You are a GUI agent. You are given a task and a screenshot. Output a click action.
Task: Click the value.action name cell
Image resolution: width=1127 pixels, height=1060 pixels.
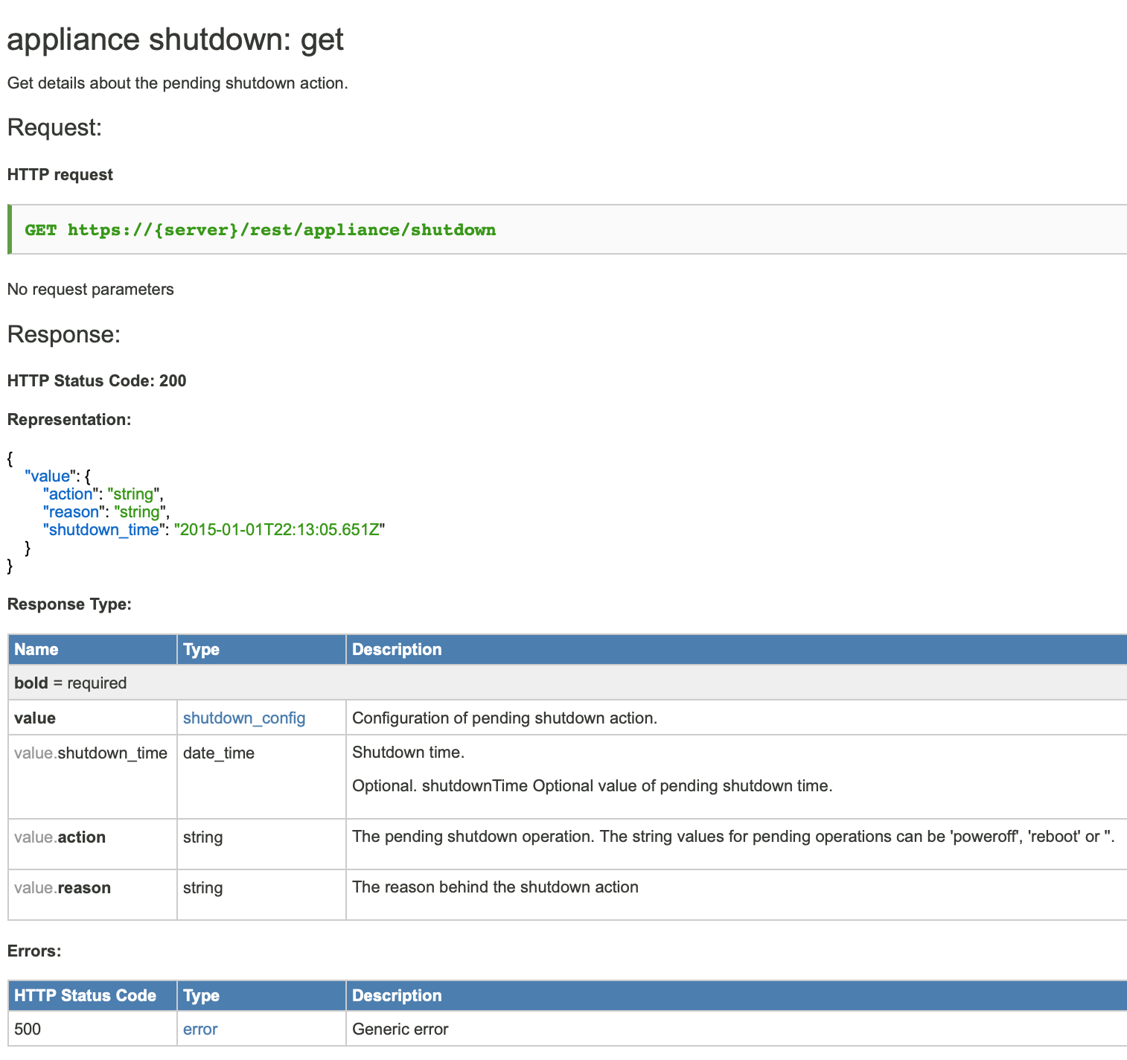(x=60, y=837)
